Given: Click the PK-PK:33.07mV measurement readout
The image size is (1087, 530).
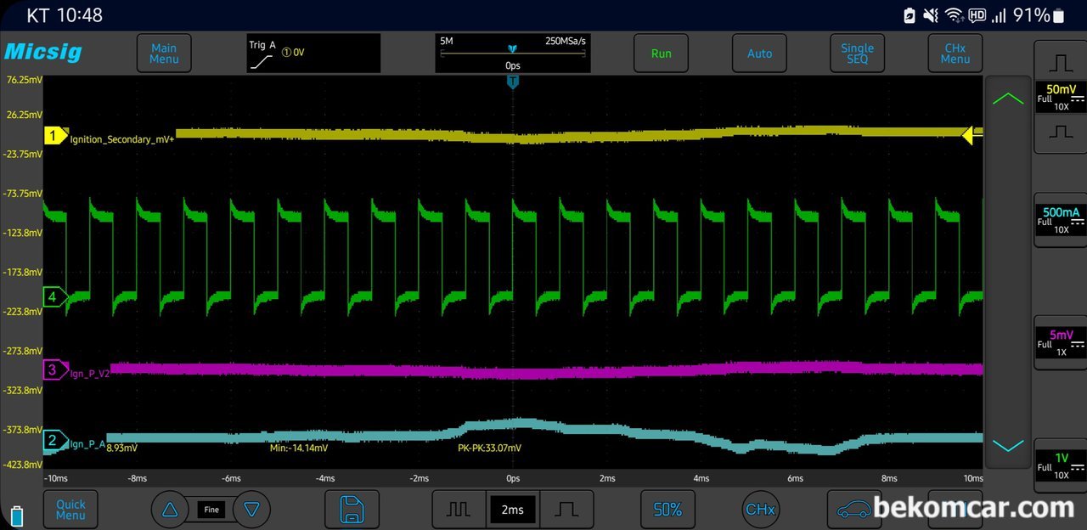Looking at the screenshot, I should [490, 448].
